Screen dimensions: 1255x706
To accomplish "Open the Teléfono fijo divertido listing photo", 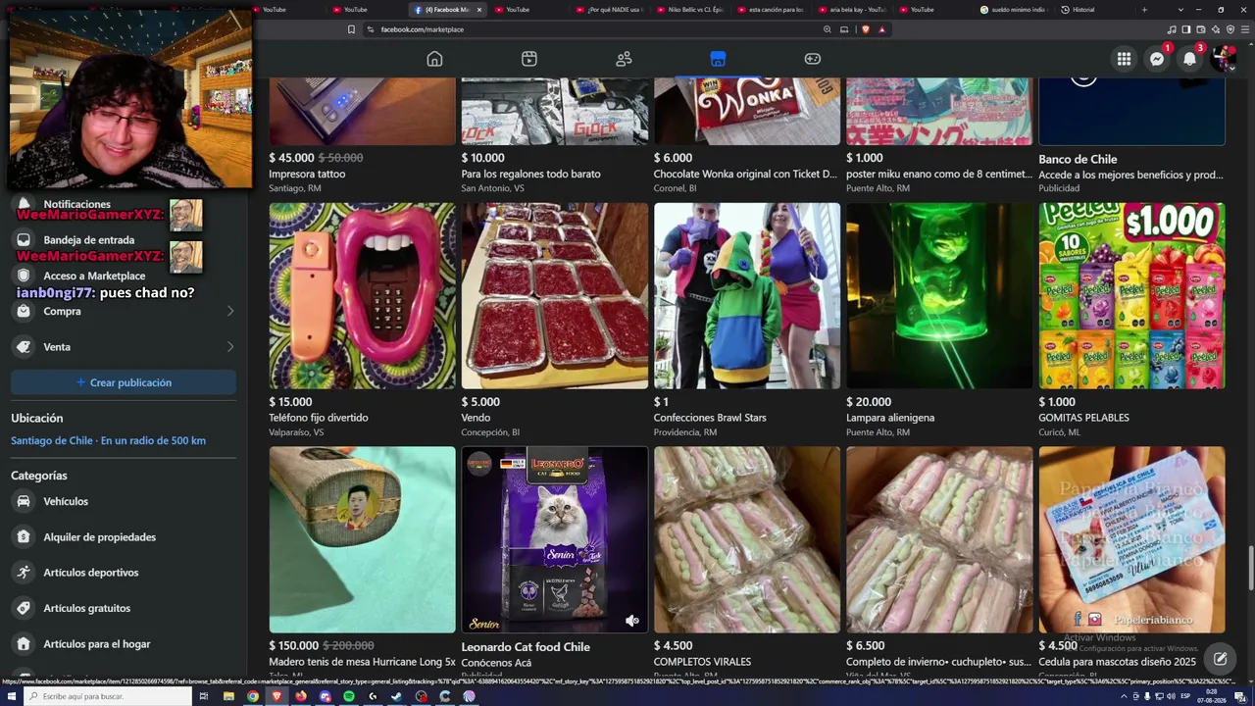I will coord(363,296).
